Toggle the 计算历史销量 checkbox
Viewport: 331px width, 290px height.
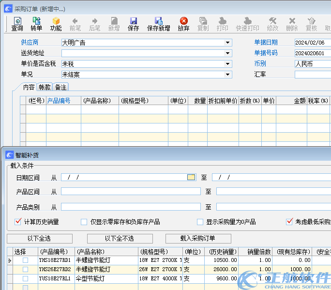pos(18,222)
